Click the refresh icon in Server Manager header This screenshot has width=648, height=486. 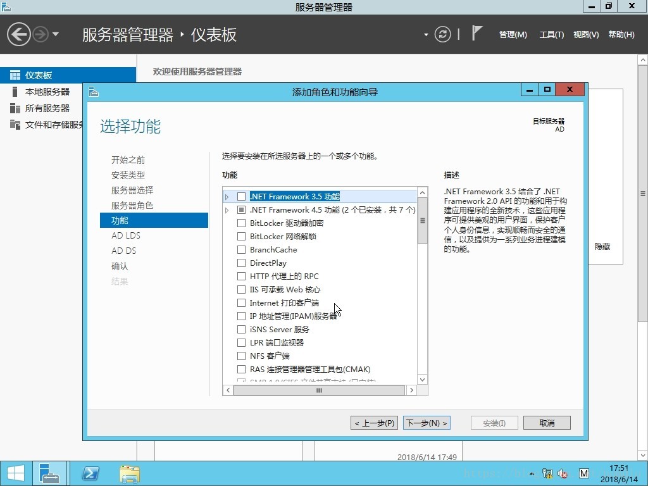[x=442, y=34]
